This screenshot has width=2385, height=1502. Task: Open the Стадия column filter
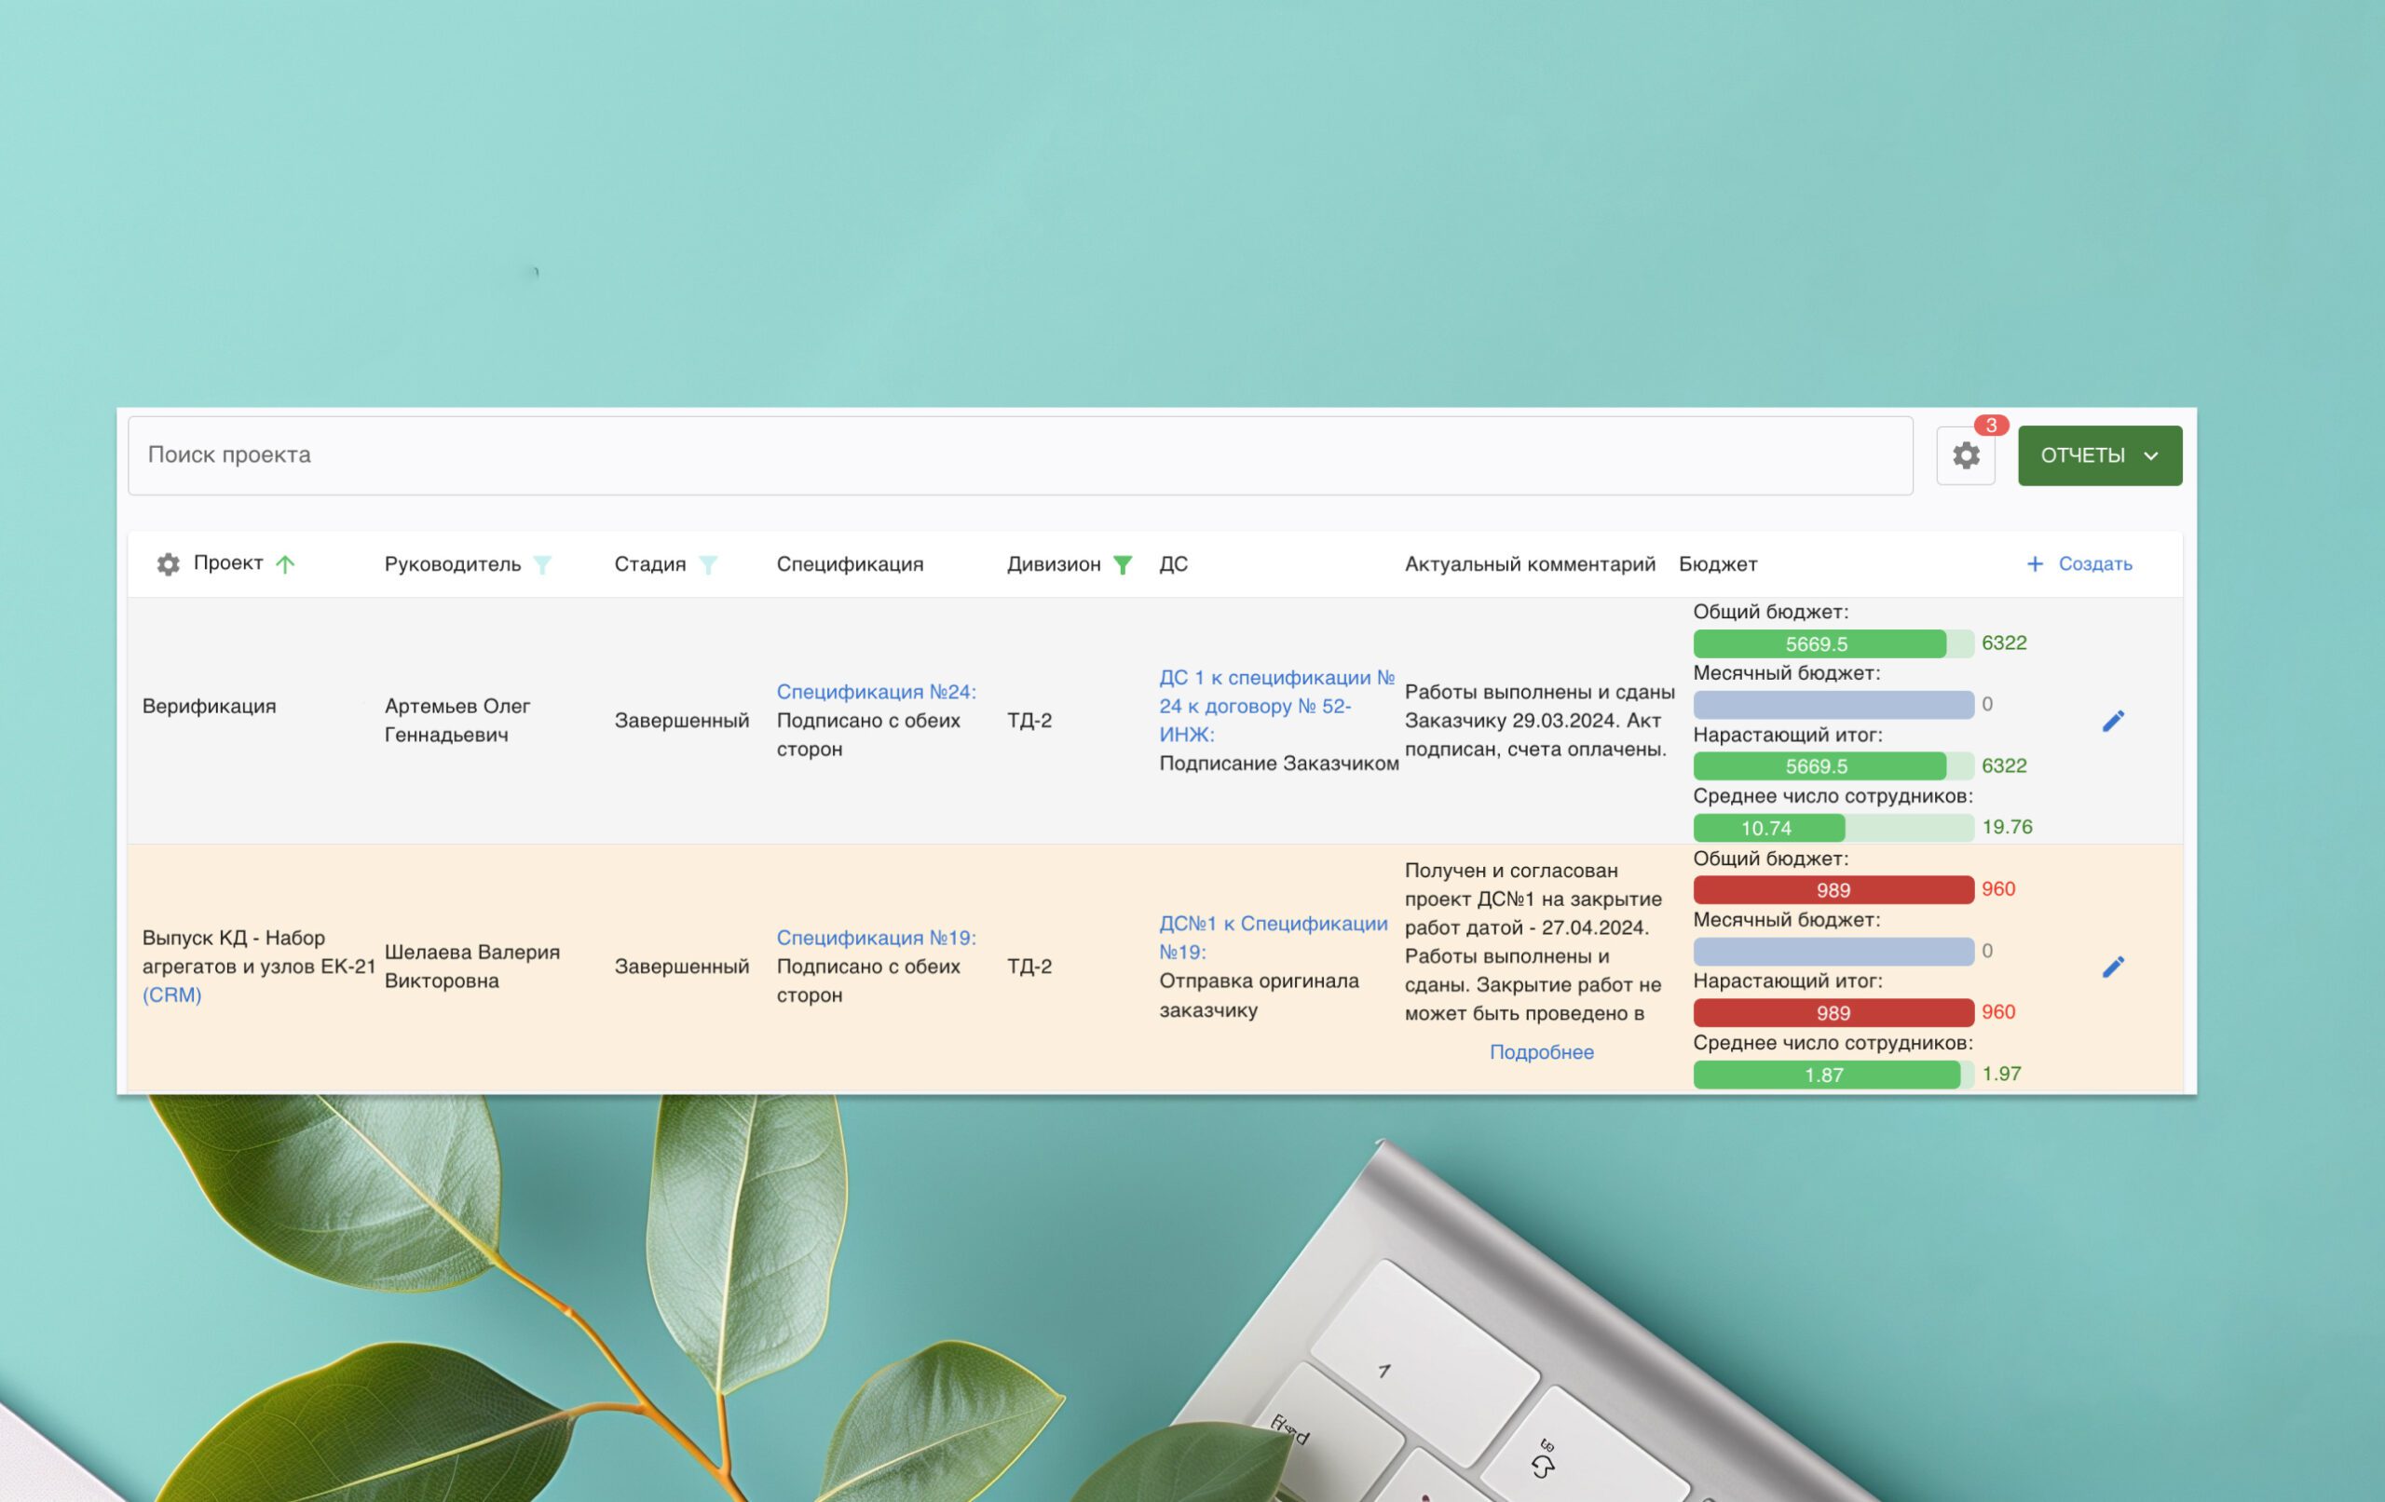pyautogui.click(x=708, y=564)
